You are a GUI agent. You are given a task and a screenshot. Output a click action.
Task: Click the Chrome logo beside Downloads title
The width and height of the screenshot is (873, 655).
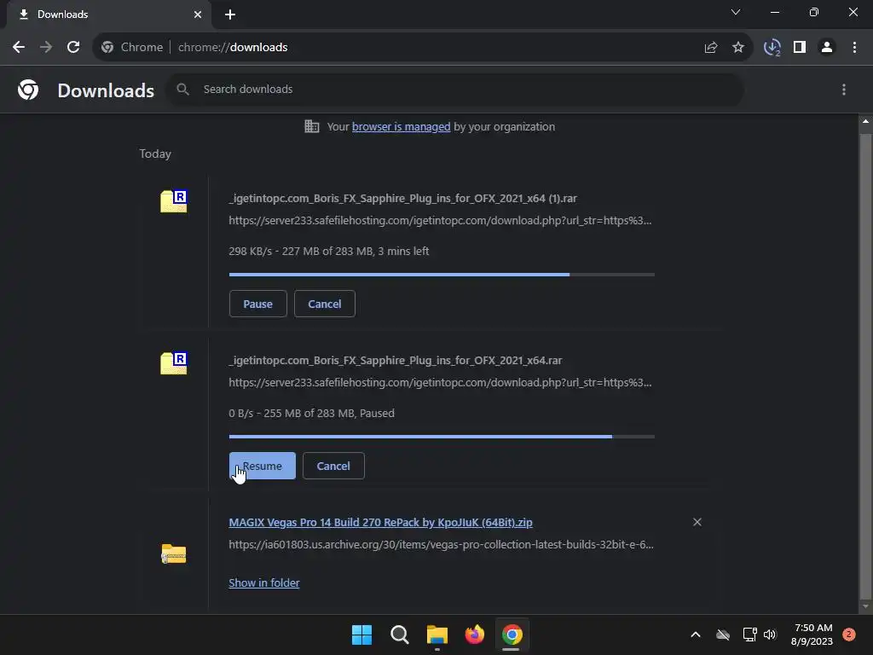click(28, 90)
